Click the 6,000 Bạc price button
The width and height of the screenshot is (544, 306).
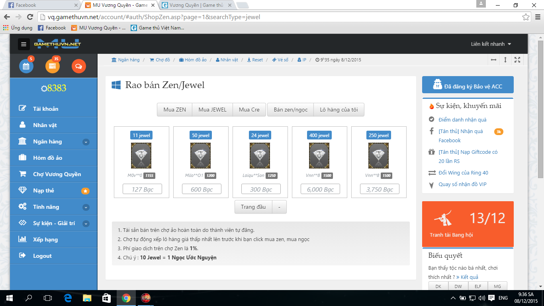tap(320, 189)
